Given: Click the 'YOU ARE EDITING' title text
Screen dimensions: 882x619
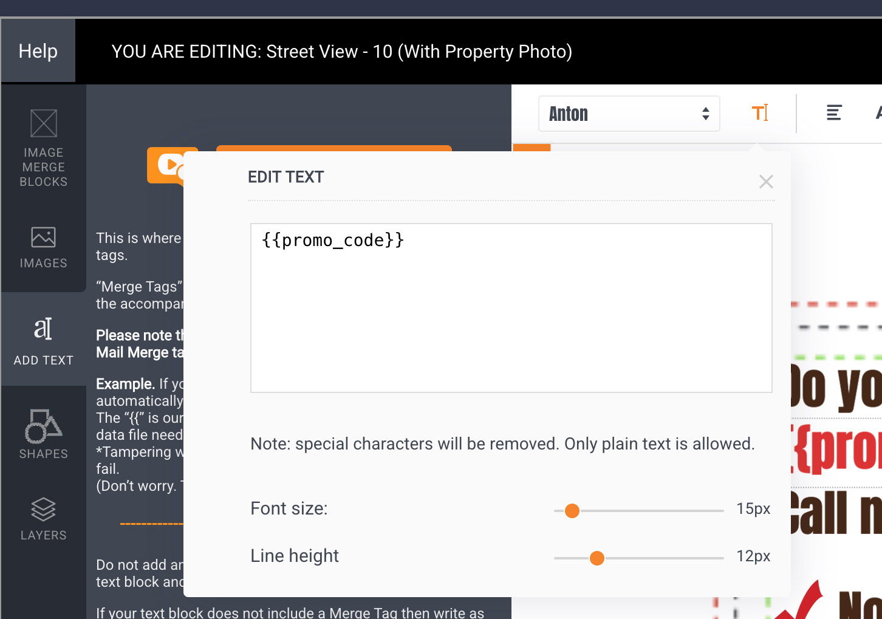Looking at the screenshot, I should pos(341,52).
